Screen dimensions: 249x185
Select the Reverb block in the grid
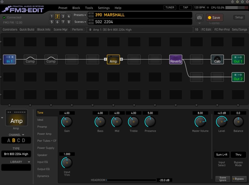(176, 59)
